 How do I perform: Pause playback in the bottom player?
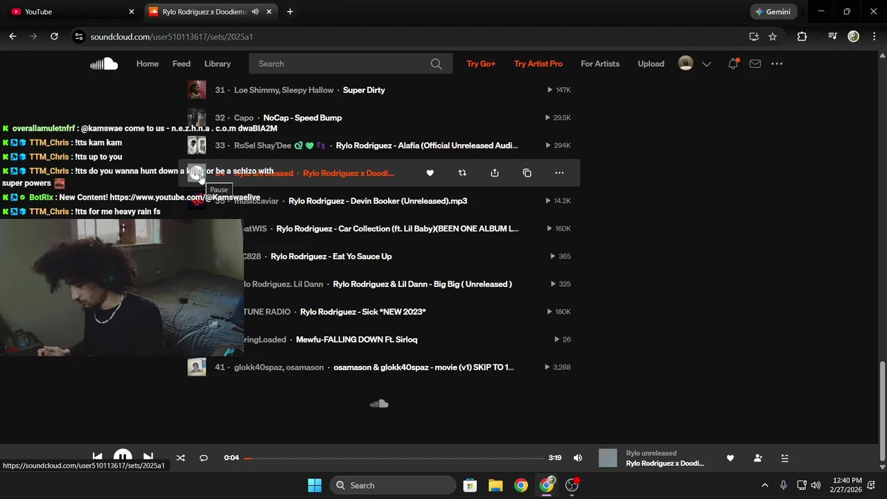(123, 457)
